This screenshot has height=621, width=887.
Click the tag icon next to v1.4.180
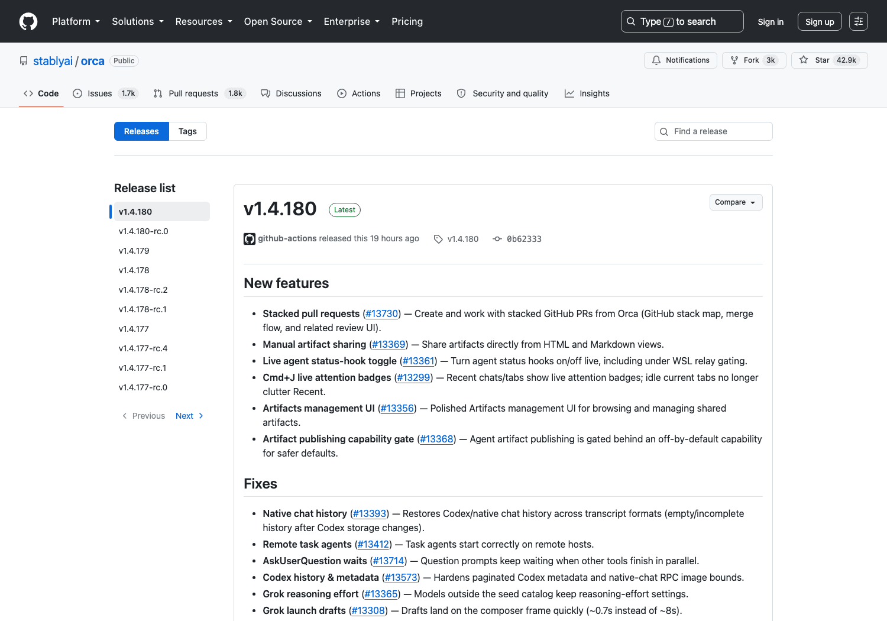[438, 239]
